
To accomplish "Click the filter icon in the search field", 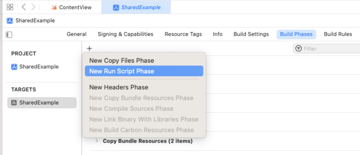I will click(298, 49).
